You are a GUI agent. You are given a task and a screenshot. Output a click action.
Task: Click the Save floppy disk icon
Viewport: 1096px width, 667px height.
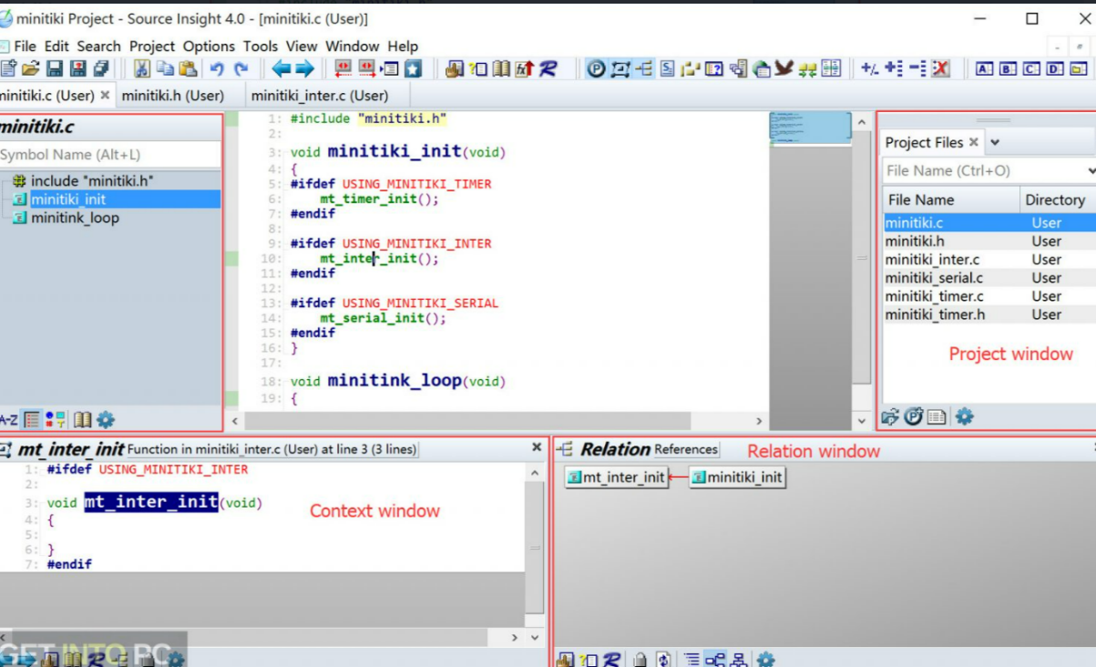pos(54,68)
